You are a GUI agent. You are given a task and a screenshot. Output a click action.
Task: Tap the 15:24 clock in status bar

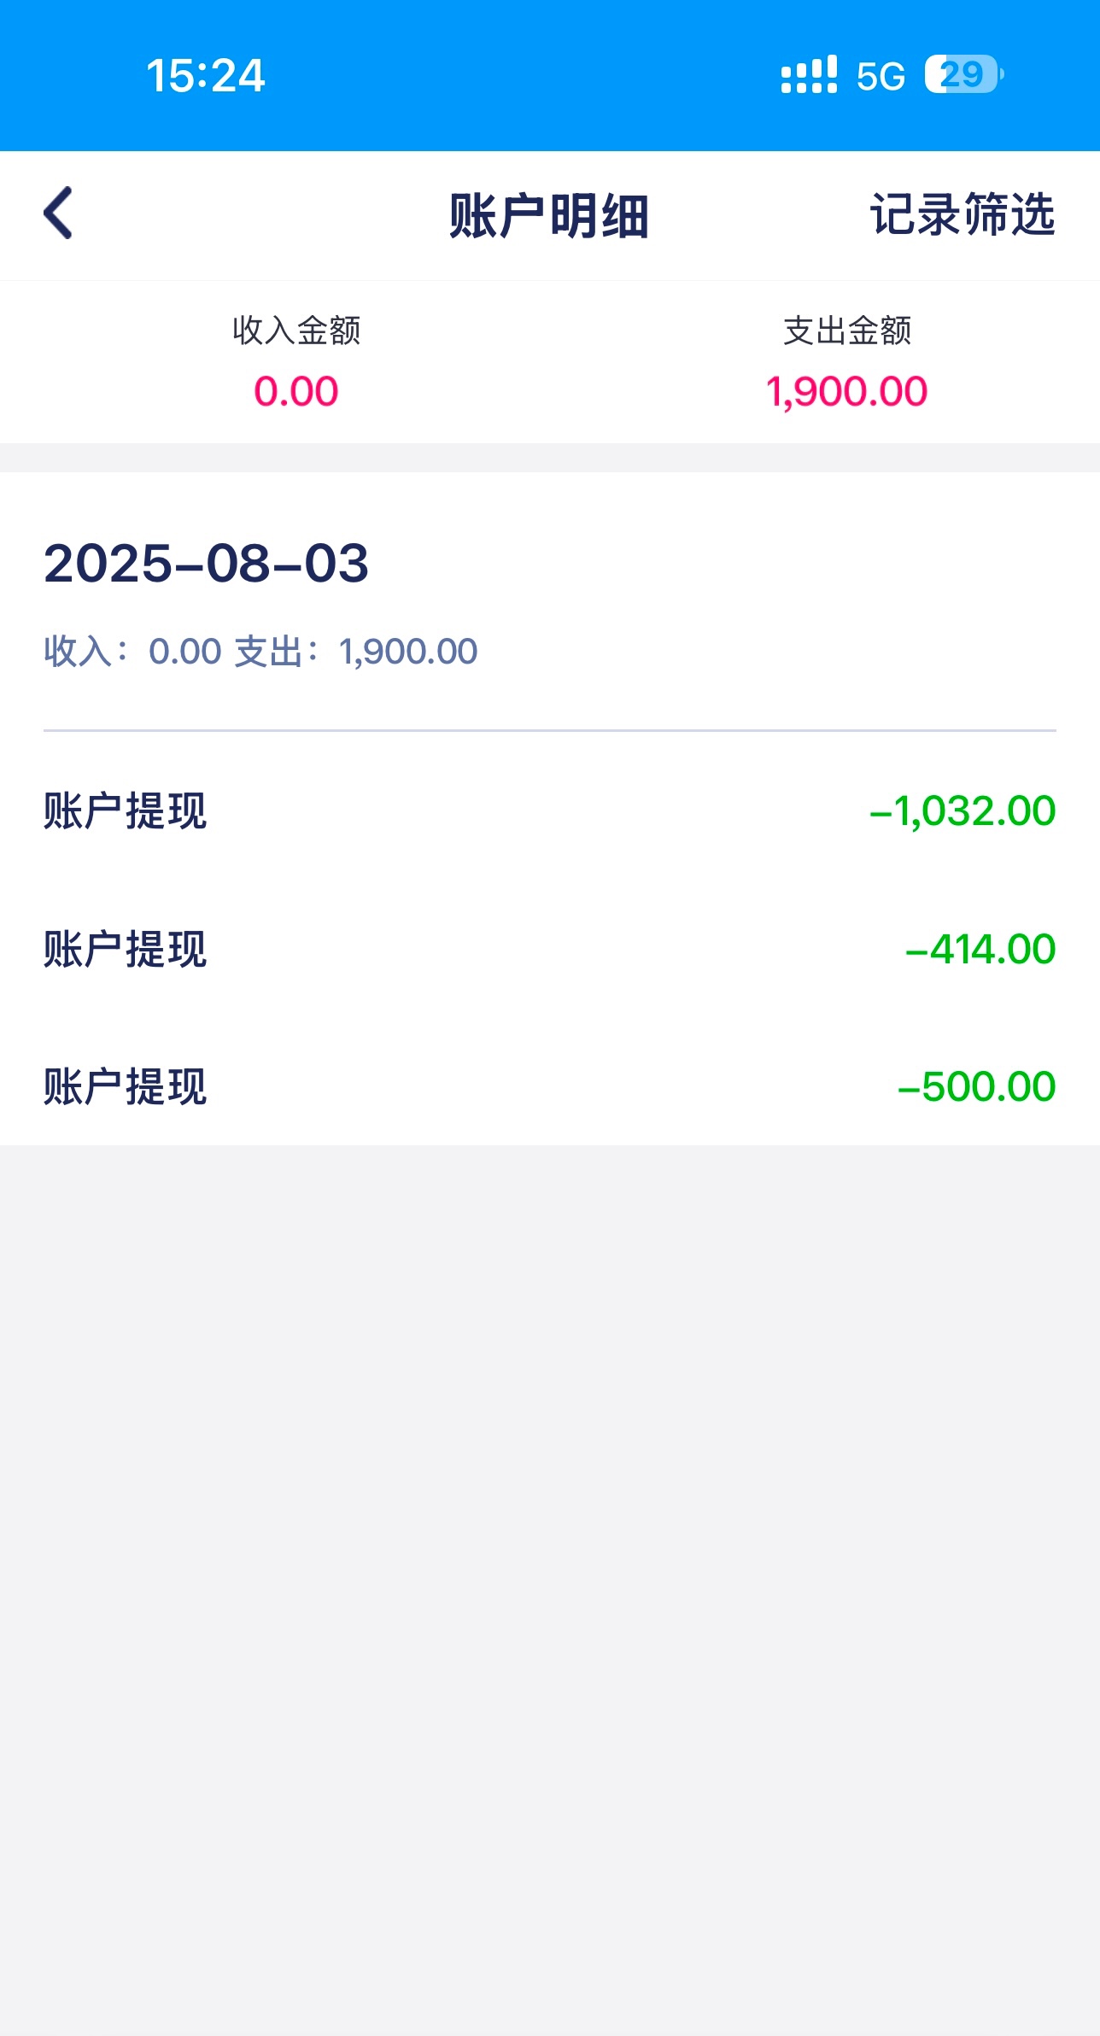206,75
